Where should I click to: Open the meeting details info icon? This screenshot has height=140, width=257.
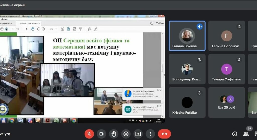click(x=235, y=134)
